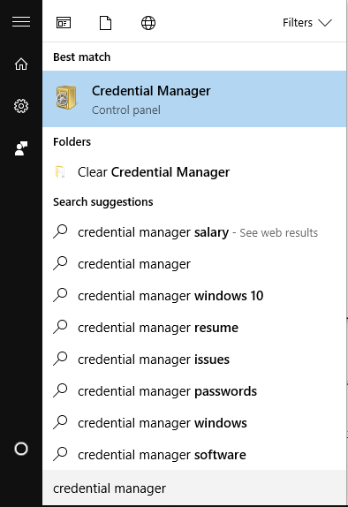This screenshot has height=507, width=348.
Task: Go to the Home icon in sidebar
Action: pos(21,64)
